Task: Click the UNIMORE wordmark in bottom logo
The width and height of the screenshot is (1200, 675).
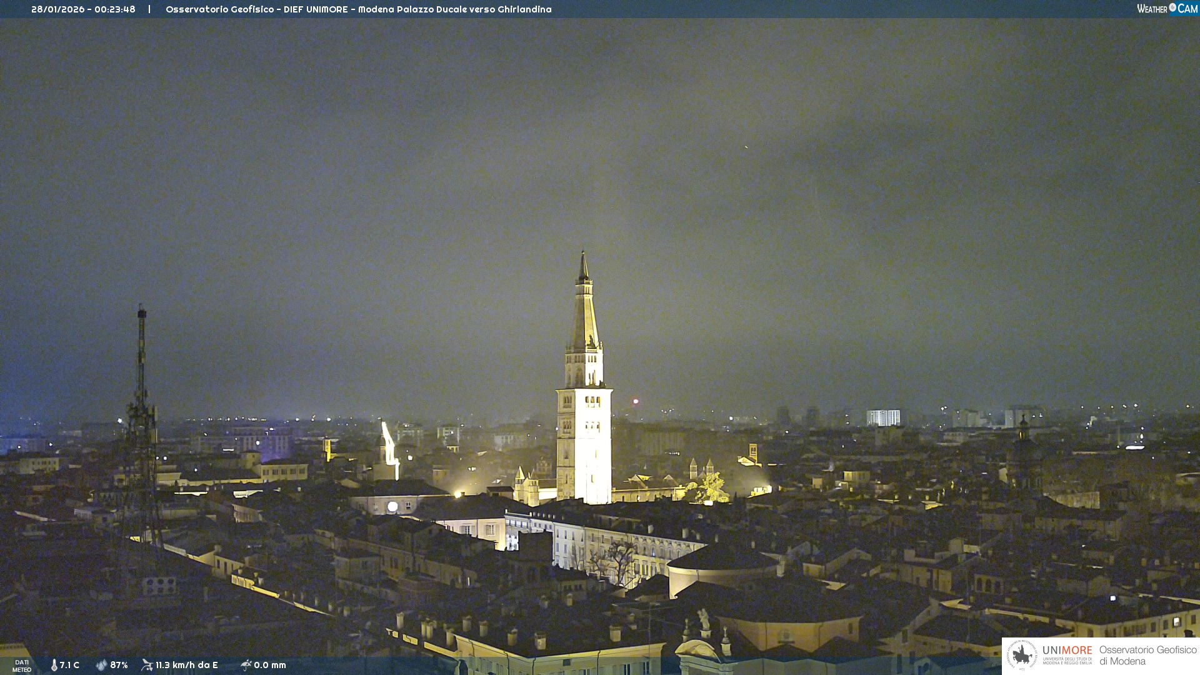Action: click(1067, 651)
